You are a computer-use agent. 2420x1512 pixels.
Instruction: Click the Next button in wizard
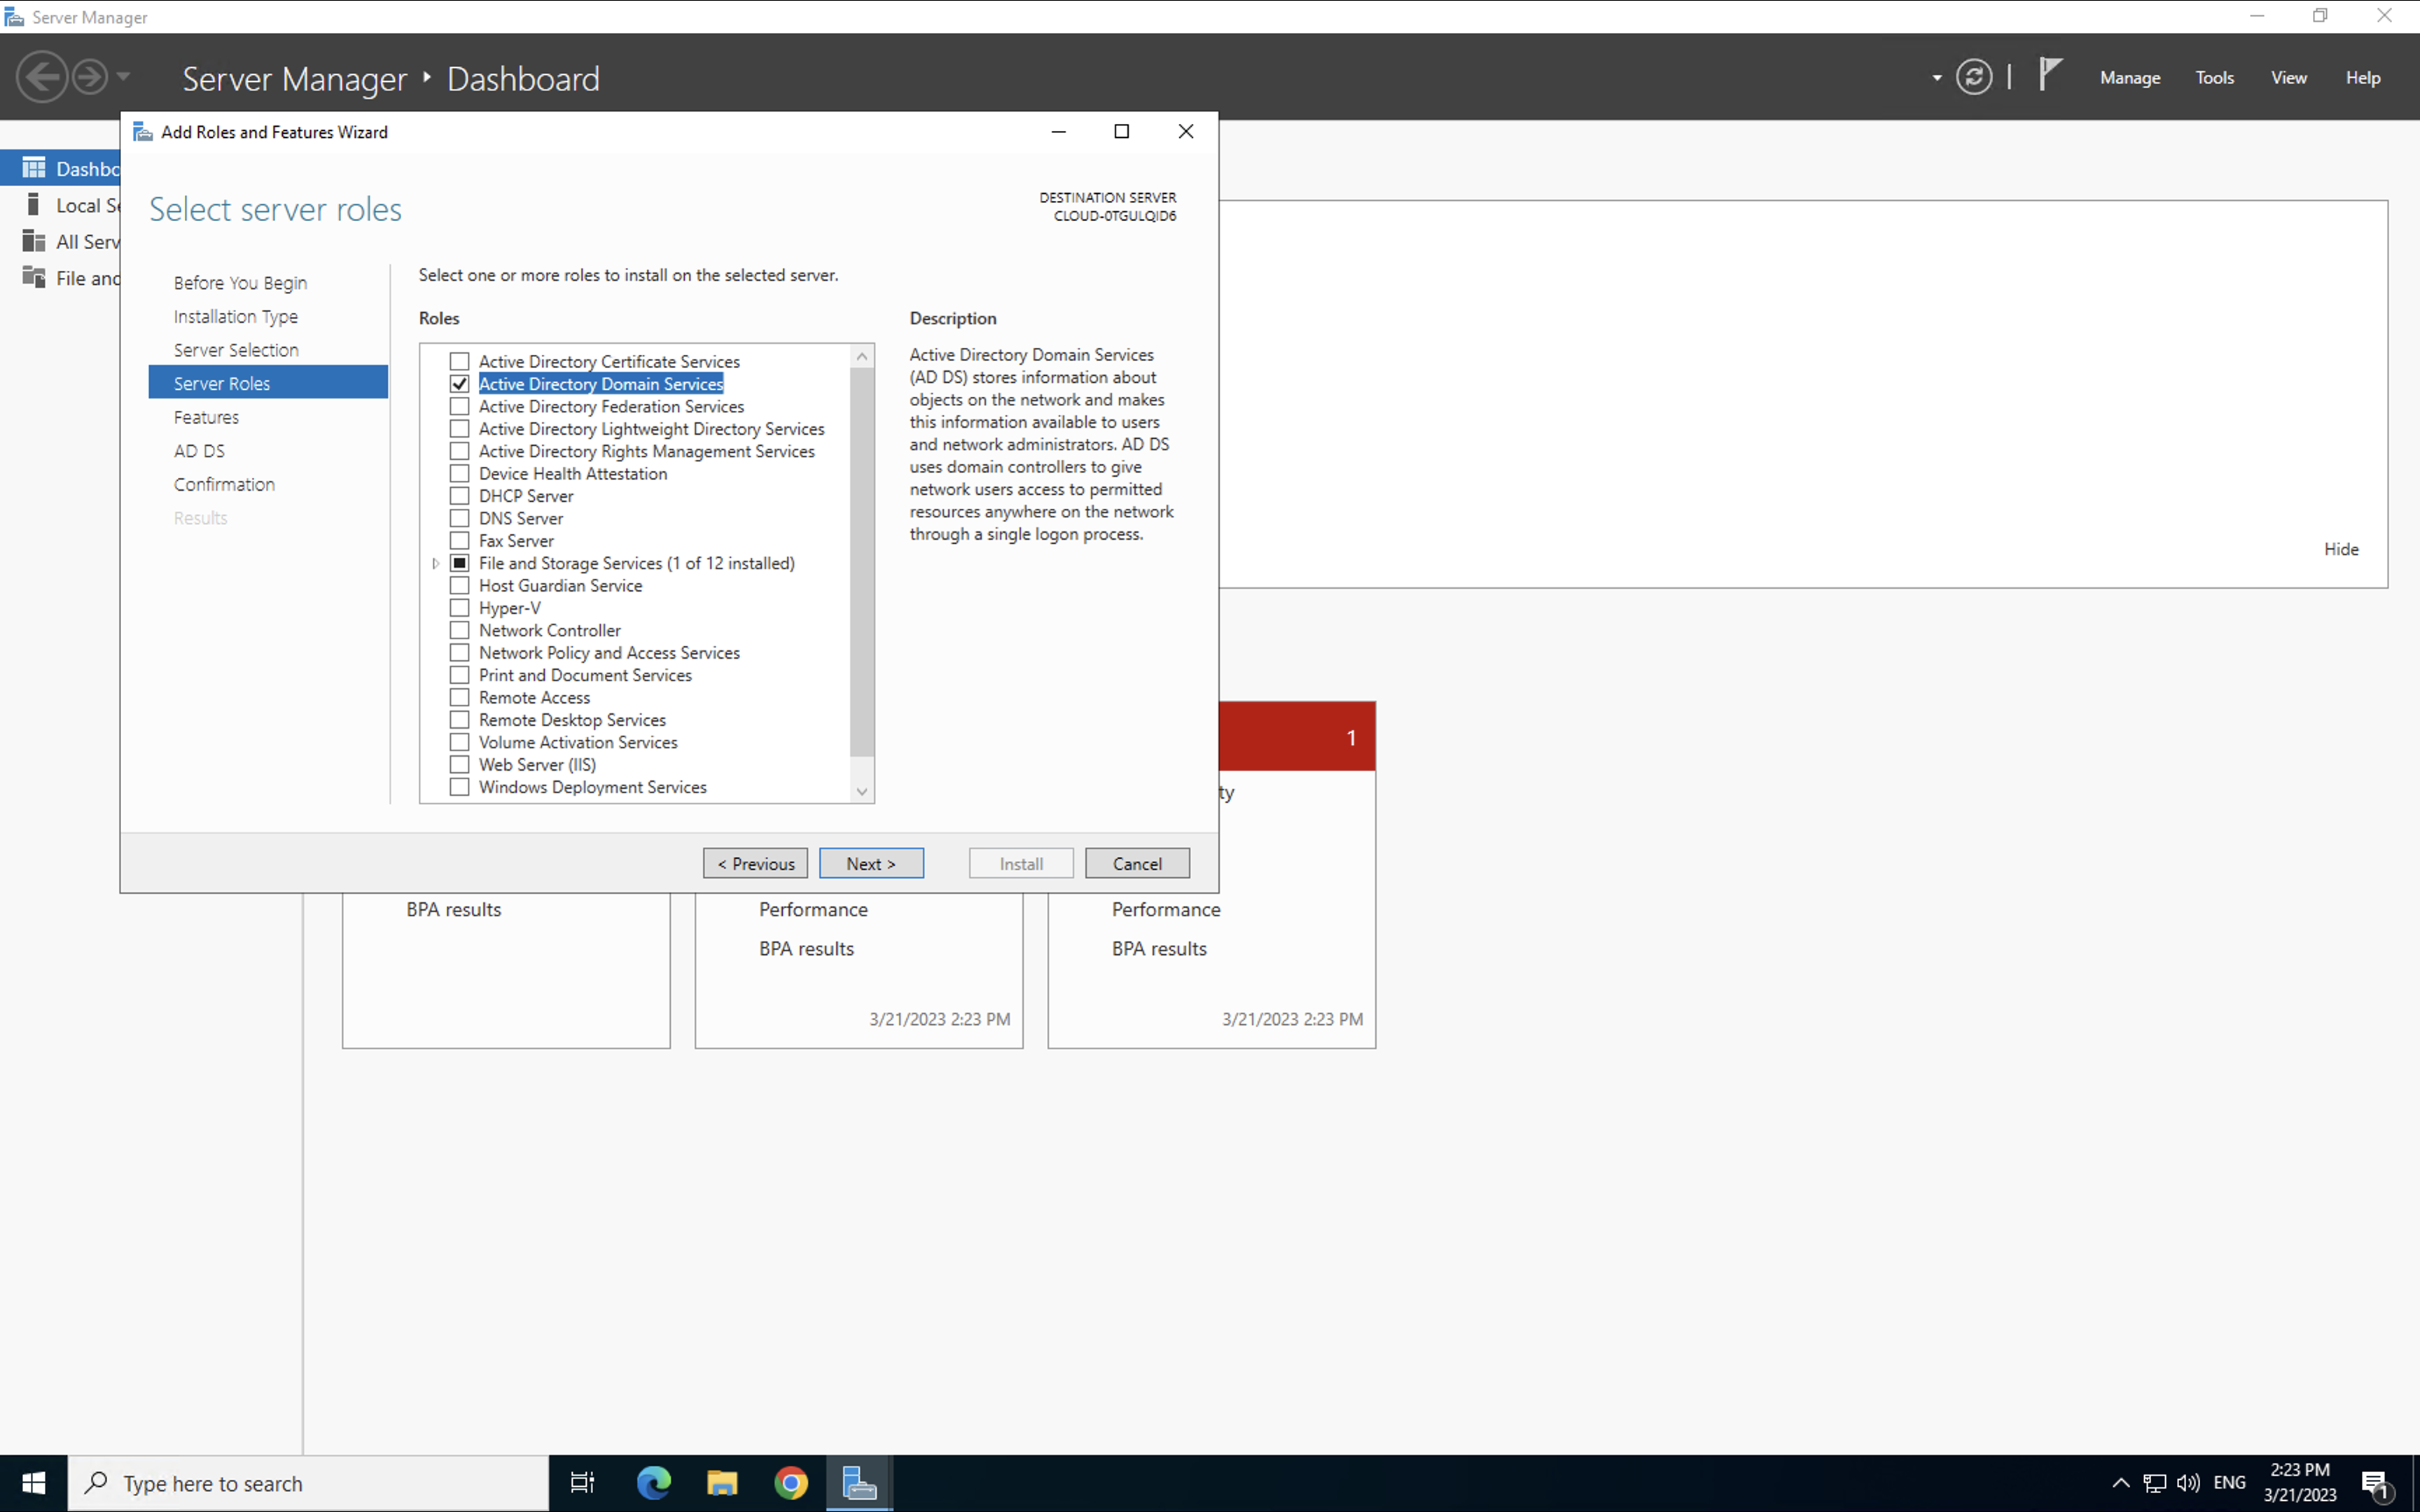click(x=871, y=863)
